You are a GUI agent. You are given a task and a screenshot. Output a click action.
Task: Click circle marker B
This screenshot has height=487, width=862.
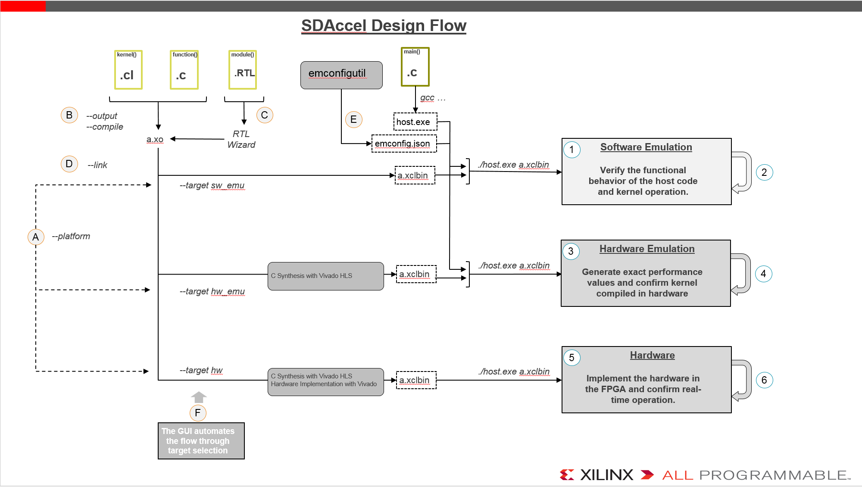69,115
